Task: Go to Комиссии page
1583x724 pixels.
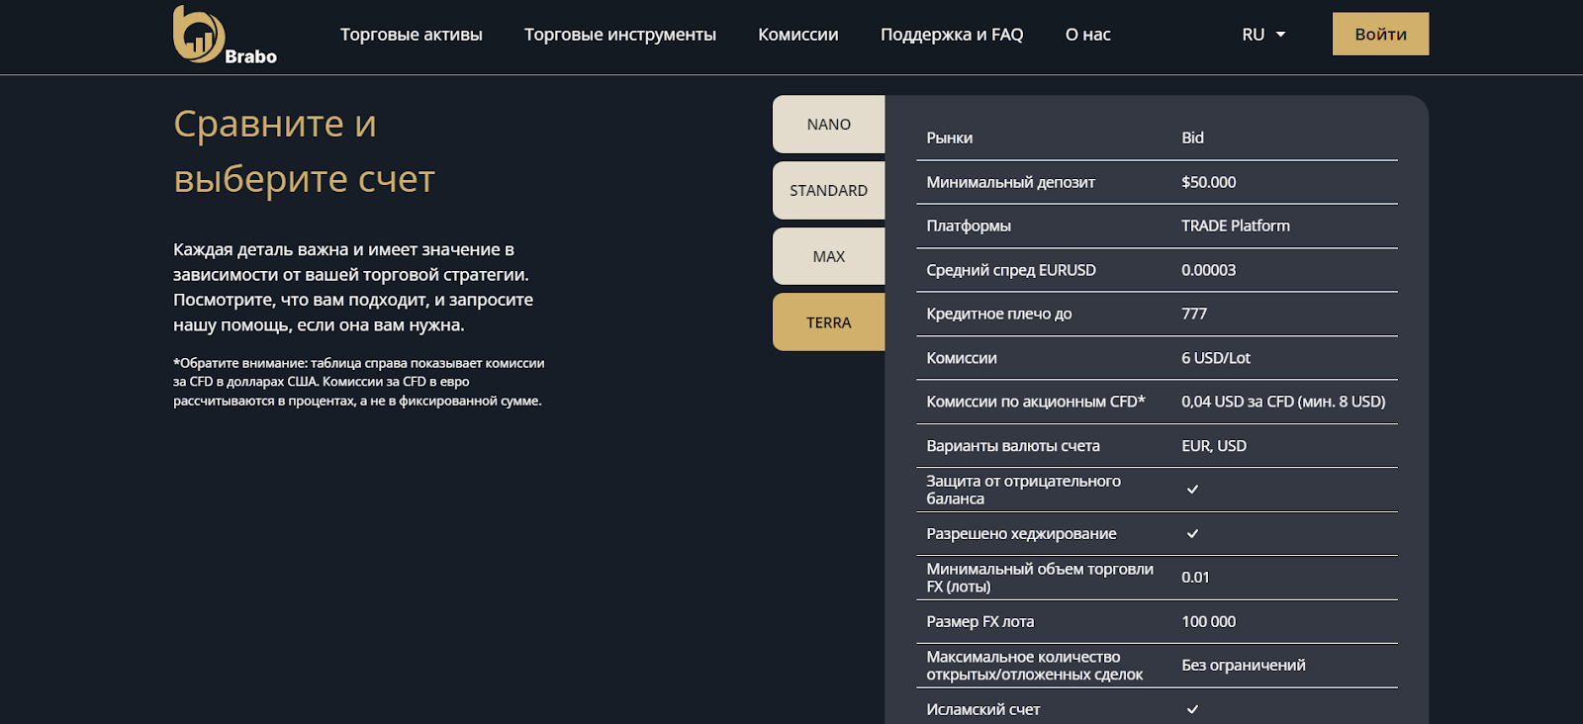Action: point(798,35)
